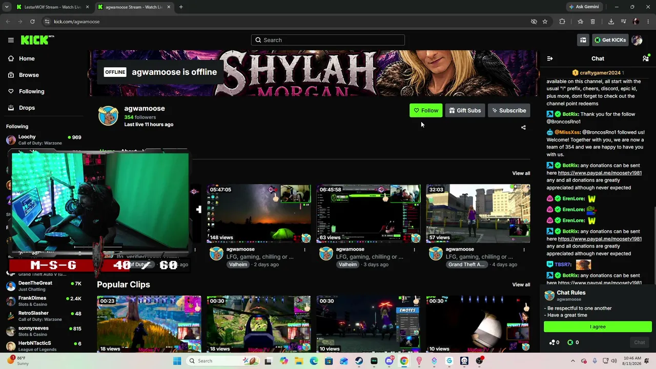The width and height of the screenshot is (656, 369).
Task: Click the craftygamer2024 pinned username
Action: pyautogui.click(x=600, y=73)
